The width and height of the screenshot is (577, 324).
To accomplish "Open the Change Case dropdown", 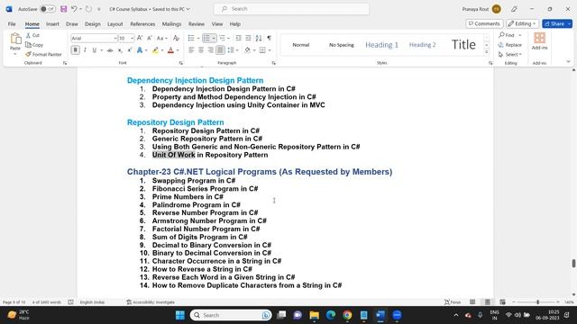I will [x=162, y=38].
